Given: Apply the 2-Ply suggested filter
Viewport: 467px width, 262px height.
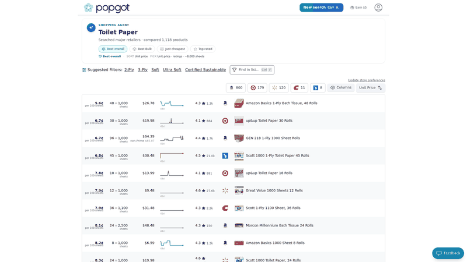Looking at the screenshot, I should point(129,70).
